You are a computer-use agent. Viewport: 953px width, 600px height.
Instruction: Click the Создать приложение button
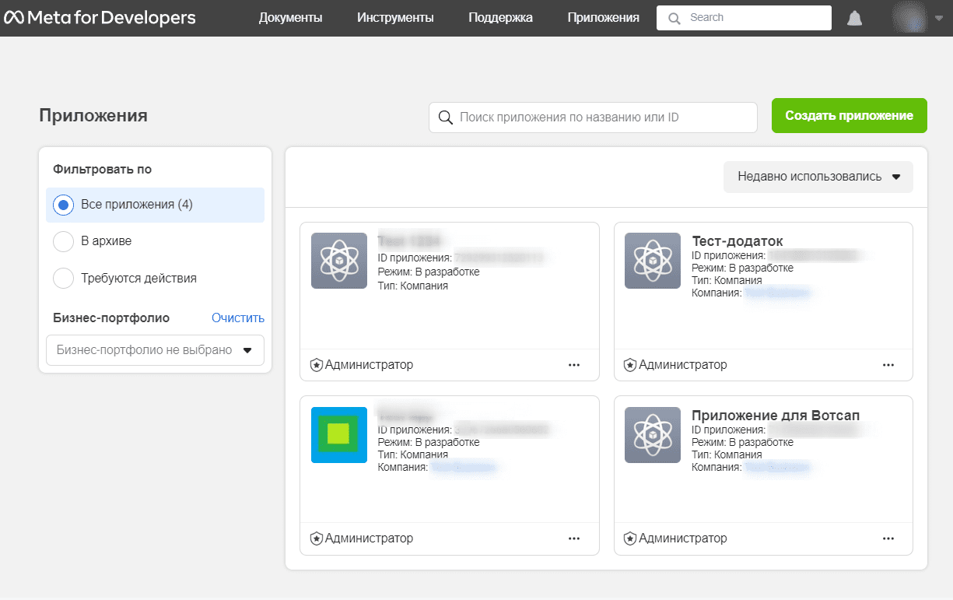(x=849, y=115)
